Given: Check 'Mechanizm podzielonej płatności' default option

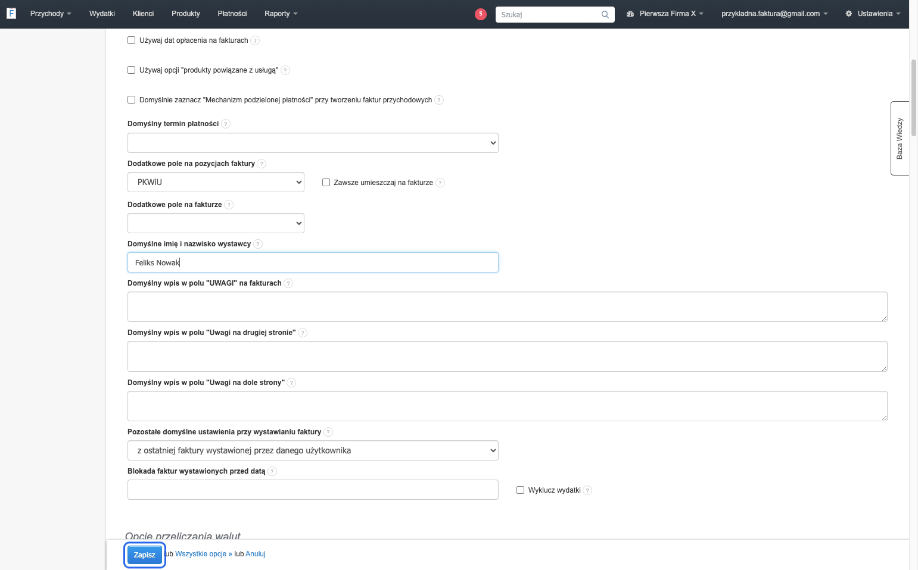Looking at the screenshot, I should (x=132, y=100).
